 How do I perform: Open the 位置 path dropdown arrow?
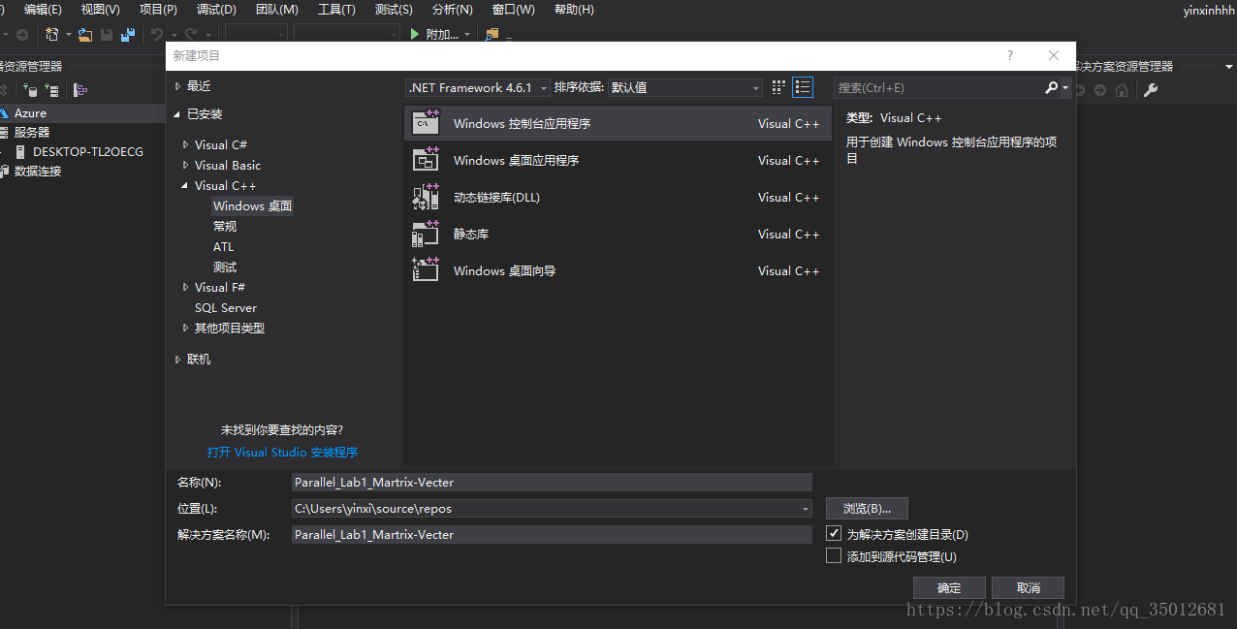[806, 508]
